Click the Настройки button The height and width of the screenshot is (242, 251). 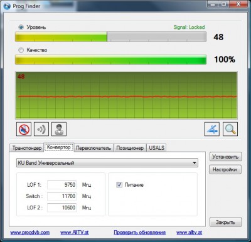225,169
